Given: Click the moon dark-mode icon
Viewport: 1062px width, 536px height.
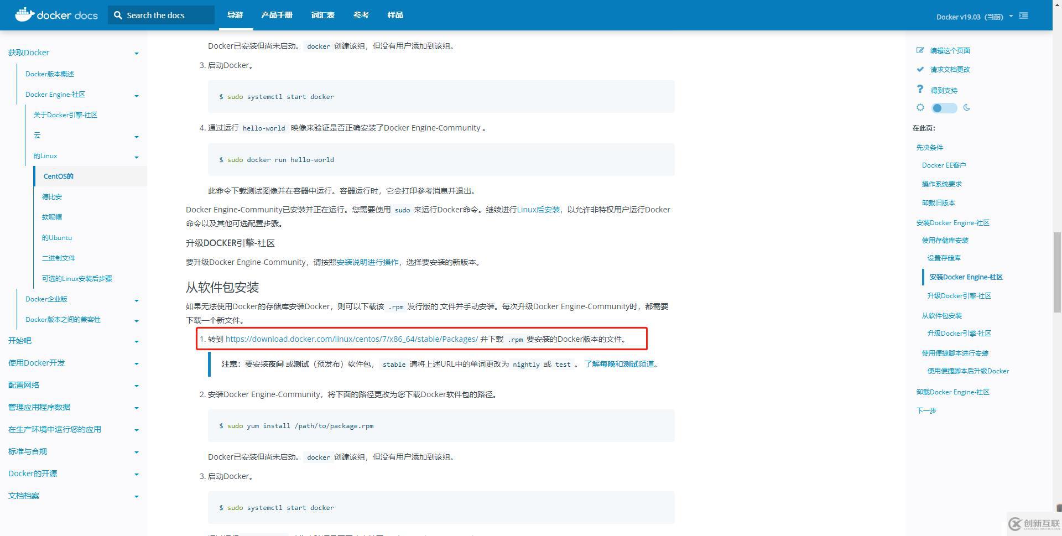Looking at the screenshot, I should 967,107.
